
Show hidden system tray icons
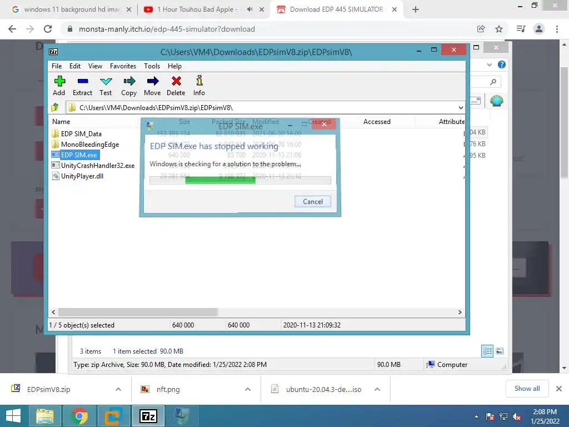pyautogui.click(x=476, y=416)
